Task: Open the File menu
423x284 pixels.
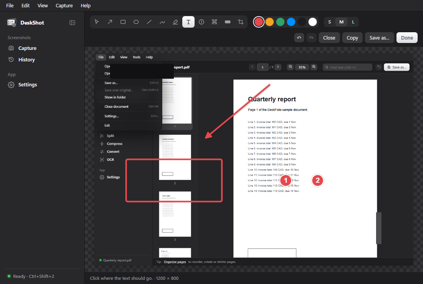Action: point(10,6)
